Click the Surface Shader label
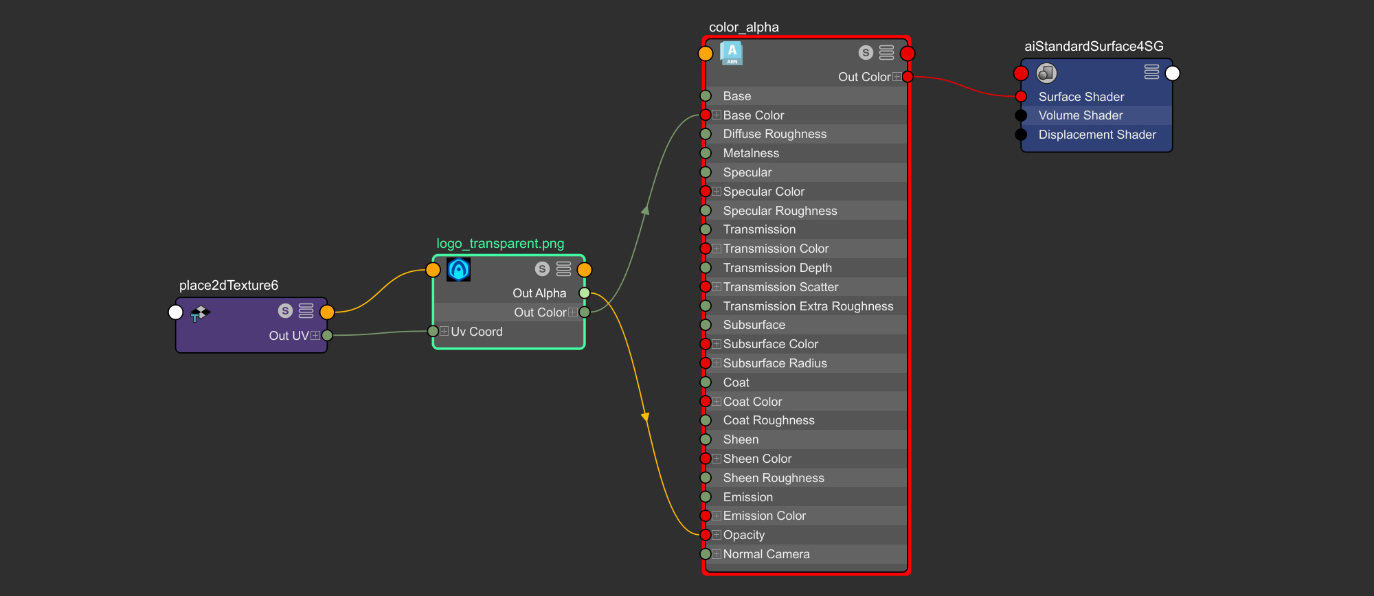 click(1081, 97)
